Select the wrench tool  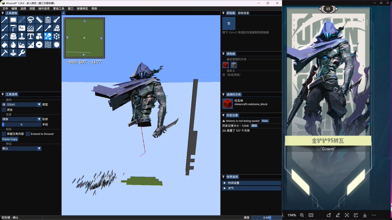click(x=22, y=52)
